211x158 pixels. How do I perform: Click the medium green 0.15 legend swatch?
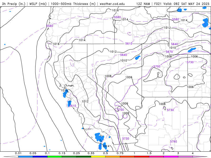(x=69, y=157)
